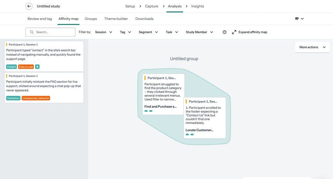Open the Session filter dropdown
The height and width of the screenshot is (179, 333).
point(103,32)
